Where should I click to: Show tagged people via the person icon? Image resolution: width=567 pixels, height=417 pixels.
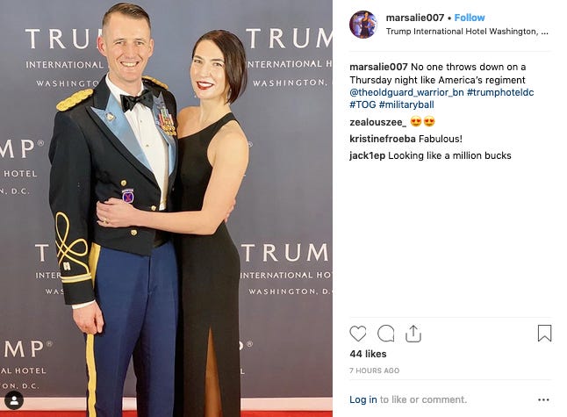tap(14, 400)
